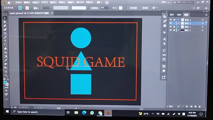
Task: Select the Rotate tool
Action: (x=5, y=45)
